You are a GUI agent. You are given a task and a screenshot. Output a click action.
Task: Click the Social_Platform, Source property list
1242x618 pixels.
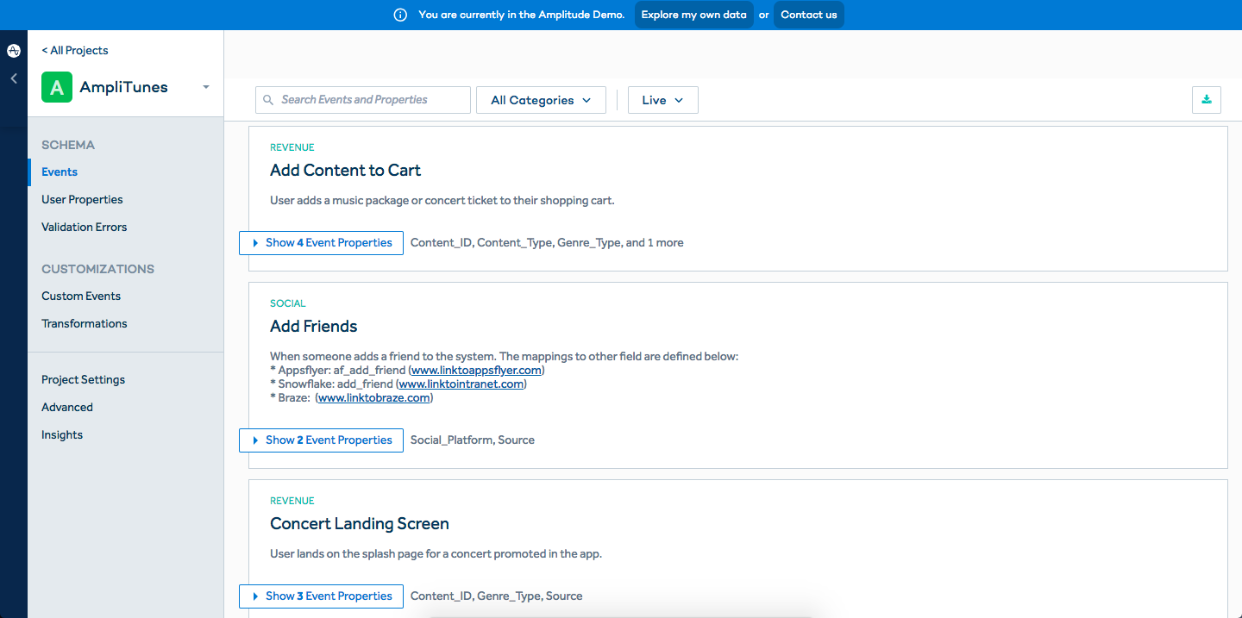(473, 440)
